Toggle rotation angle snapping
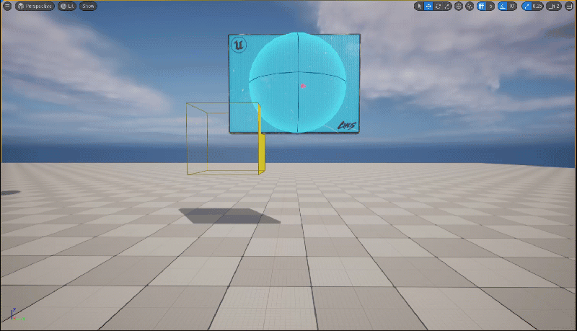The image size is (577, 331). pos(502,6)
